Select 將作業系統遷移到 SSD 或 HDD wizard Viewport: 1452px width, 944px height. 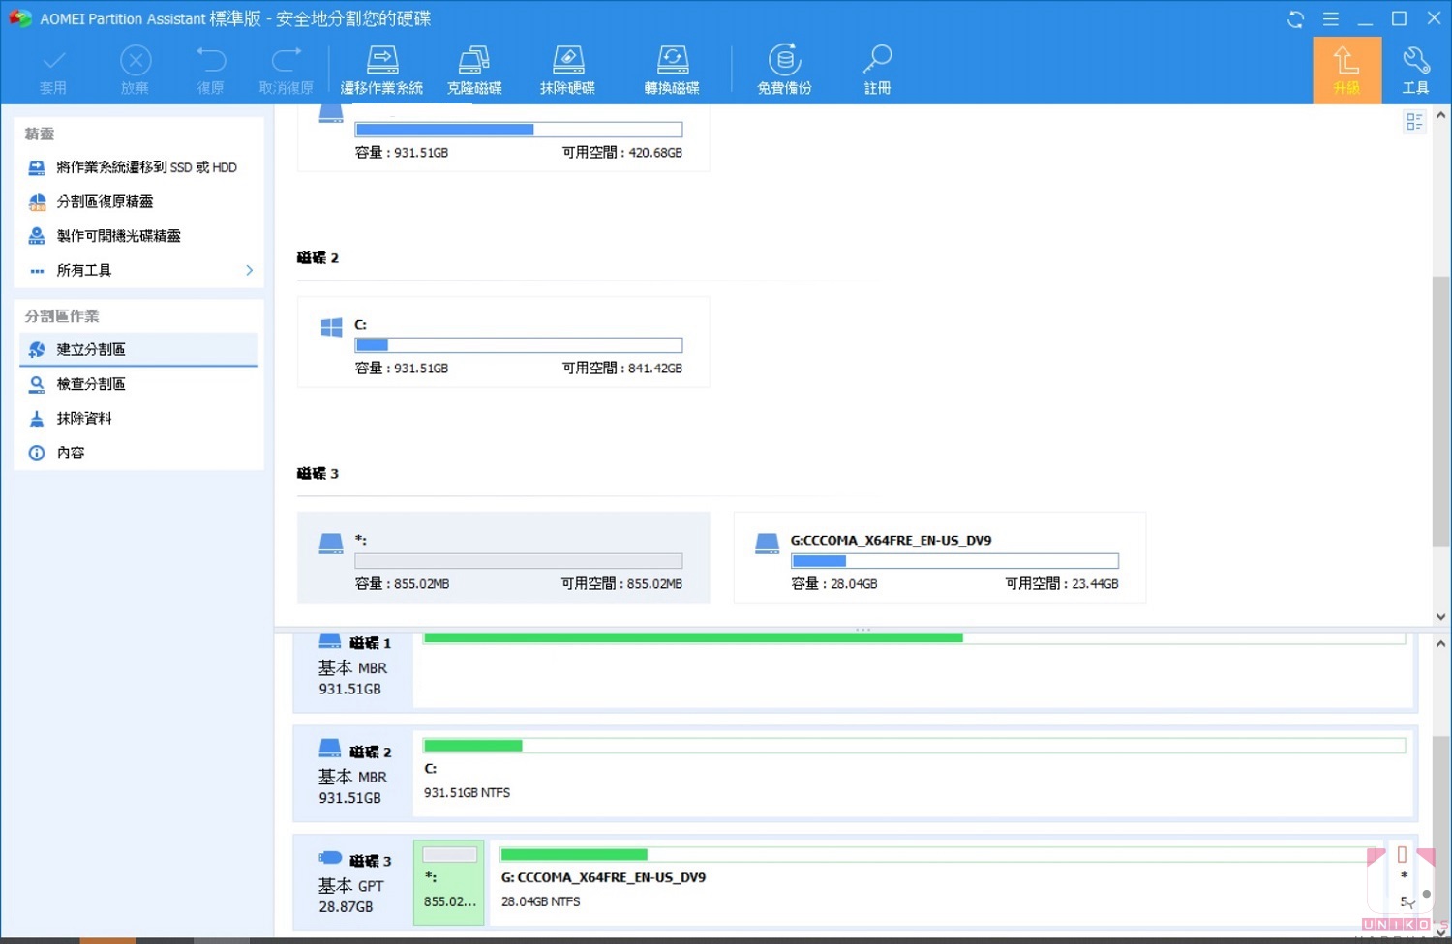pyautogui.click(x=139, y=167)
